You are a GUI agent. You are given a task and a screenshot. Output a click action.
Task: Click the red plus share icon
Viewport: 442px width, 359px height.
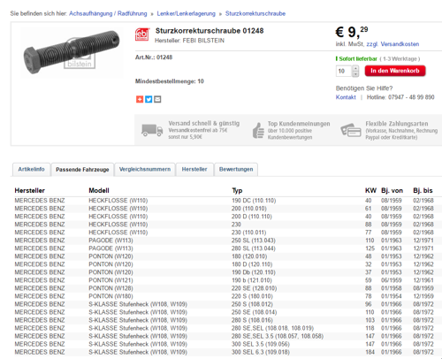(140, 99)
